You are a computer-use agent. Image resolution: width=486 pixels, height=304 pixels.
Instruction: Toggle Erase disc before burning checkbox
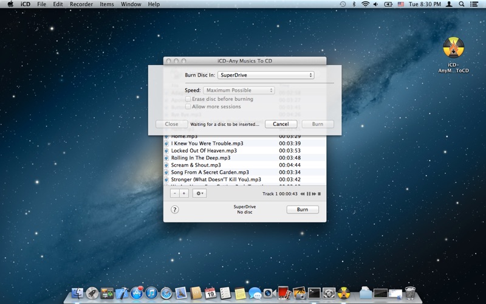188,99
